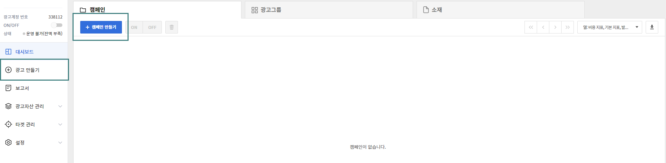Select 광고 만들기 in sidebar
This screenshot has height=163, width=666.
[34, 70]
